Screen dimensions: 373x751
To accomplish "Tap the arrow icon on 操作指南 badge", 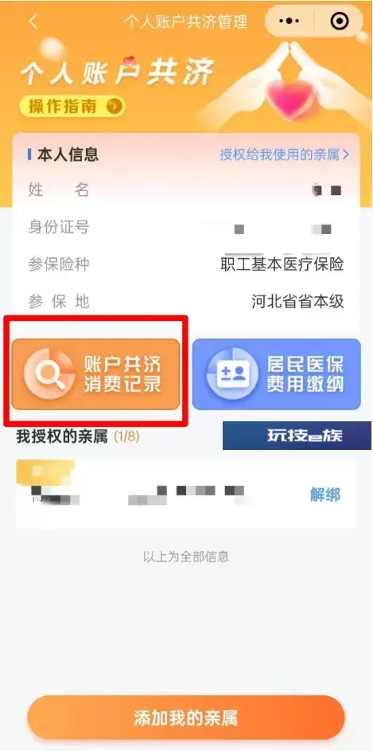I will pos(114,107).
